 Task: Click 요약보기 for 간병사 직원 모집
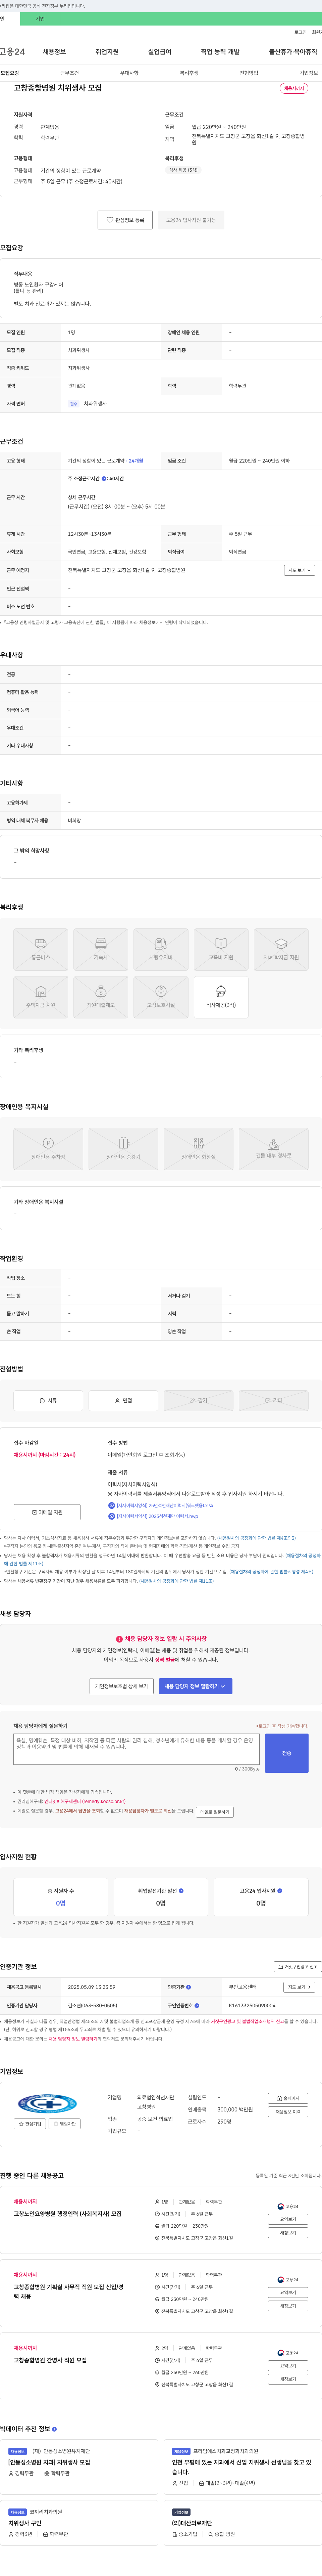288,2366
